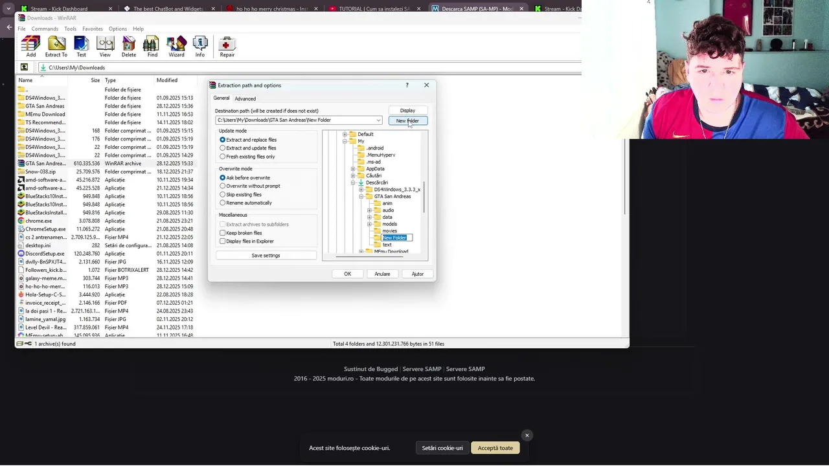Image resolution: width=829 pixels, height=466 pixels.
Task: Click the question mark help icon in dialog
Action: pyautogui.click(x=407, y=85)
